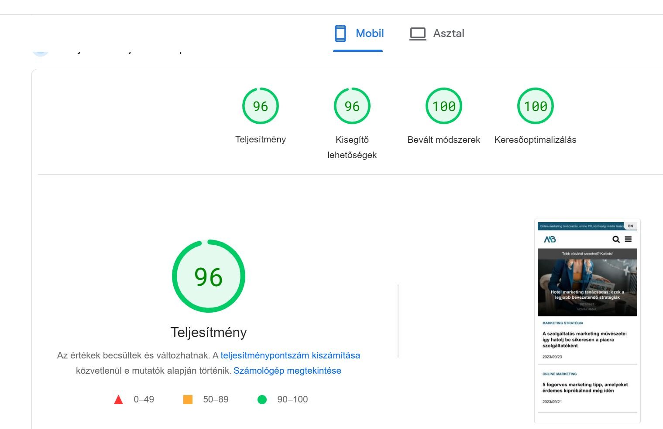This screenshot has width=663, height=429.
Task: Click the A szolgáltatás marketing művészete headline
Action: coord(584,340)
